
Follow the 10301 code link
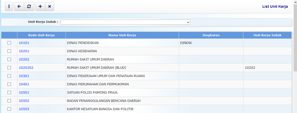pos(24,76)
